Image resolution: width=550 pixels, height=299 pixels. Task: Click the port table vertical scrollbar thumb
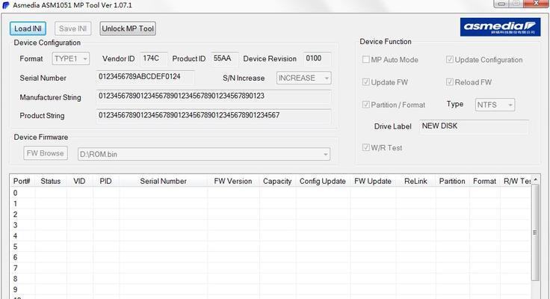(x=535, y=232)
